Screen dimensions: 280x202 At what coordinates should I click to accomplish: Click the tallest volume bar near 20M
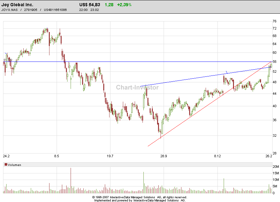tap(71, 181)
